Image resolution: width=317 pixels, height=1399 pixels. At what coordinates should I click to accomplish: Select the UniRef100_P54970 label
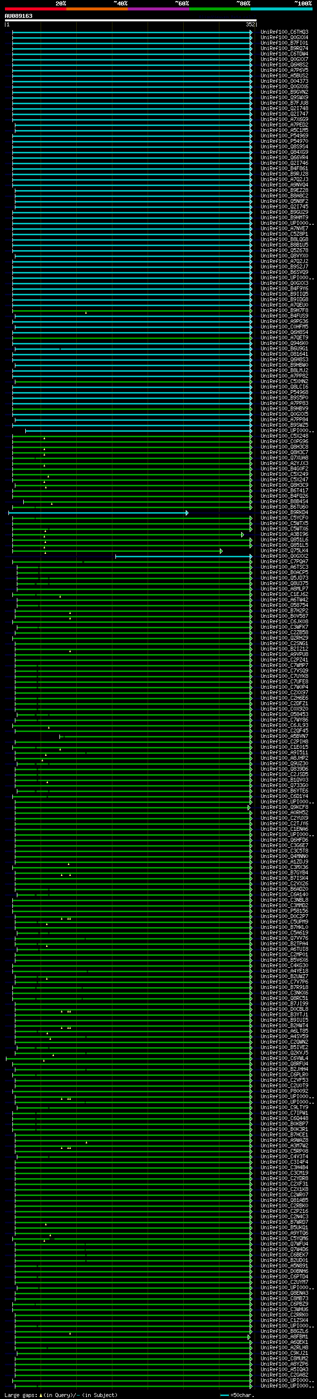(284, 141)
